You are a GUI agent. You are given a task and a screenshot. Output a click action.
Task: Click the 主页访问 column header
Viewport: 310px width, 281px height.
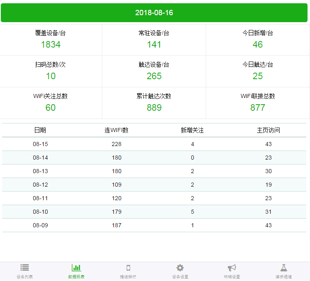point(269,130)
